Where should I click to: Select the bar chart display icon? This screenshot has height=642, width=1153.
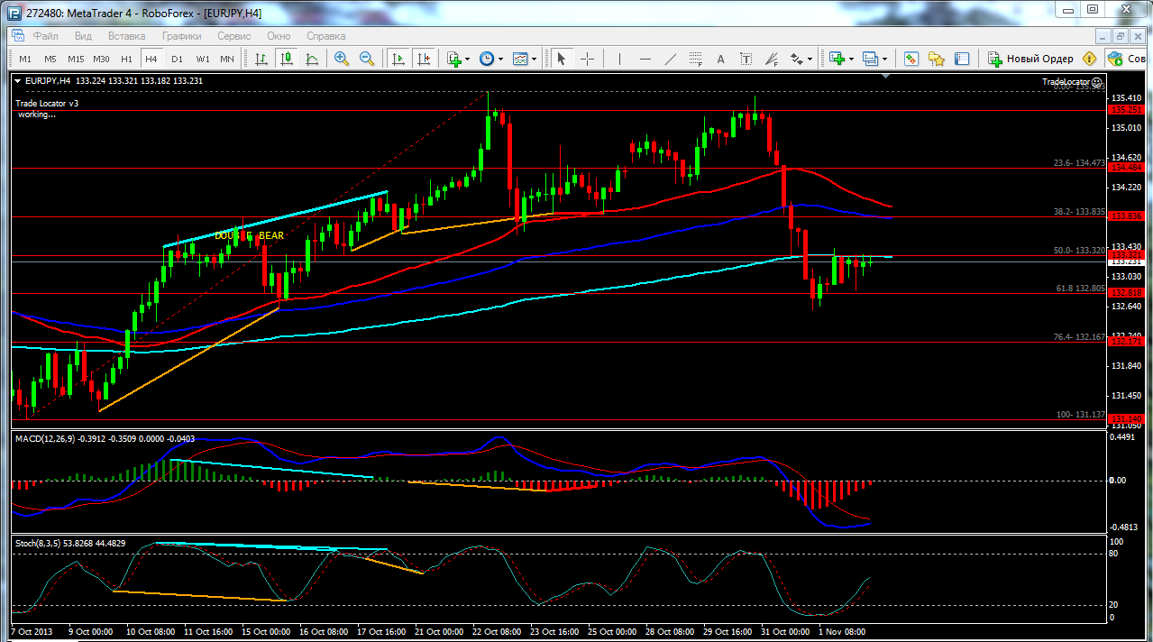(x=261, y=59)
